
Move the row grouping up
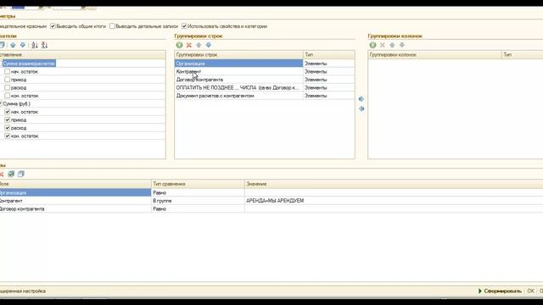click(199, 45)
